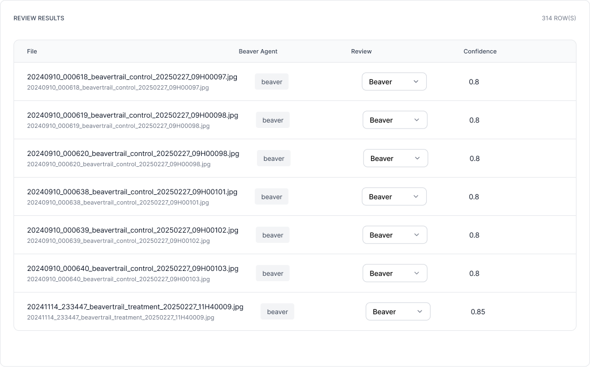Click the beaver agent tag for file 000619
The width and height of the screenshot is (590, 367).
(x=273, y=120)
